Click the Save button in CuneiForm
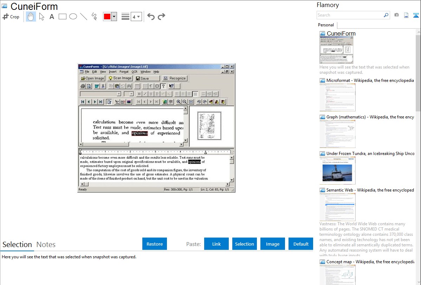Viewport: 421px width, 285px height. click(147, 78)
